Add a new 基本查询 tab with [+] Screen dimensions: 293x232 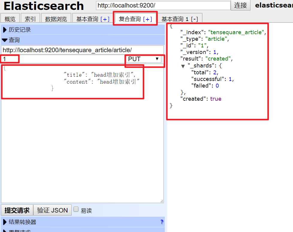click(x=105, y=19)
